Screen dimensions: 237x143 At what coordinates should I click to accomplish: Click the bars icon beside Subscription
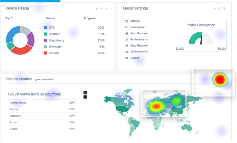[x=126, y=27]
